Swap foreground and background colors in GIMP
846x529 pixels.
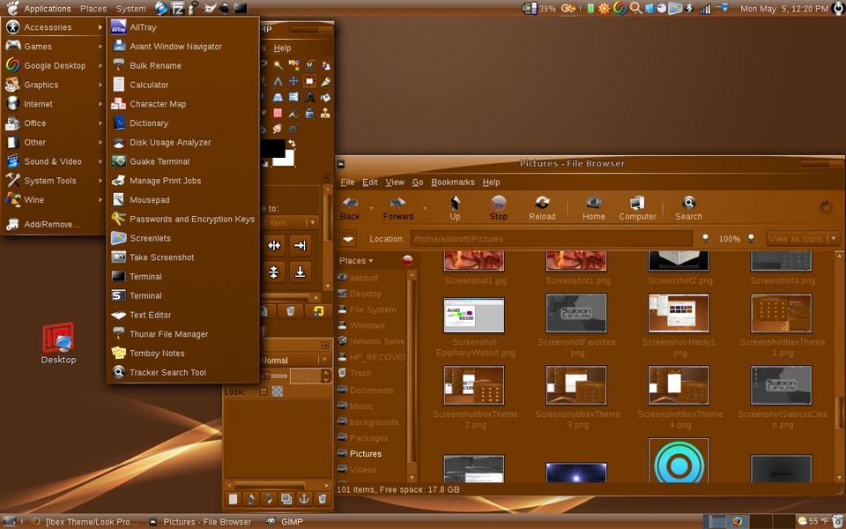click(292, 144)
